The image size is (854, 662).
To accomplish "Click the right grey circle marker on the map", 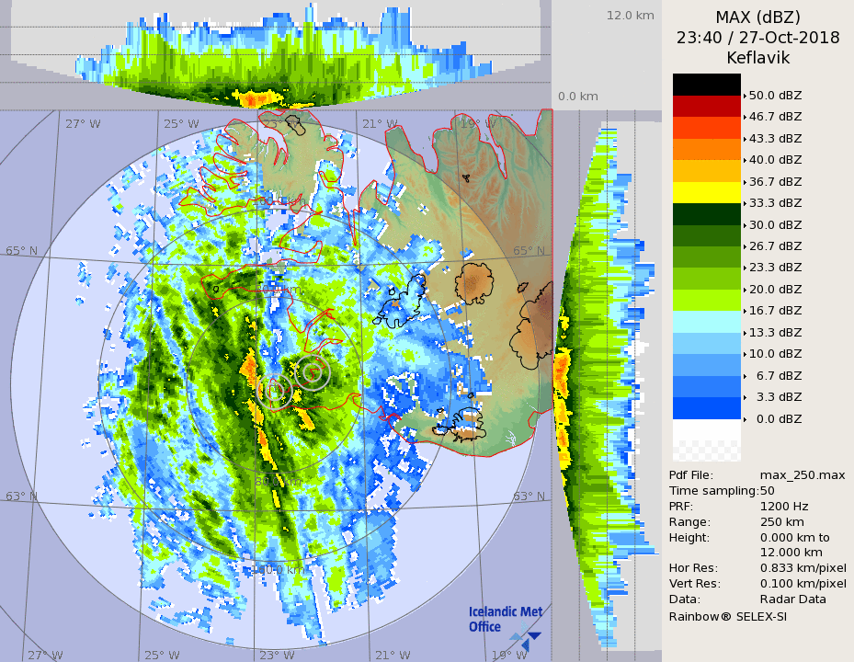I will tap(313, 372).
